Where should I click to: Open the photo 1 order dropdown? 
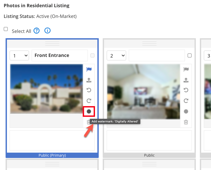click(19, 56)
